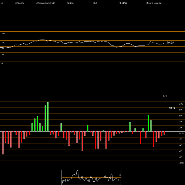Viewport: 185px width, 185px height.
Task: Click the '(Yaarii Dig Int' company name text
Action: click(154, 3)
